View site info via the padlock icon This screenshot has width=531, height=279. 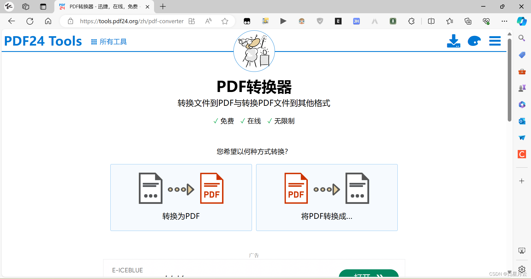(x=71, y=21)
